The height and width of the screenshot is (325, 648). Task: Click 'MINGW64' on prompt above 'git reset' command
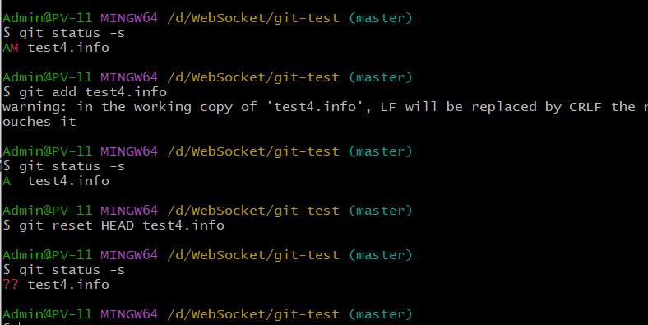tap(129, 211)
